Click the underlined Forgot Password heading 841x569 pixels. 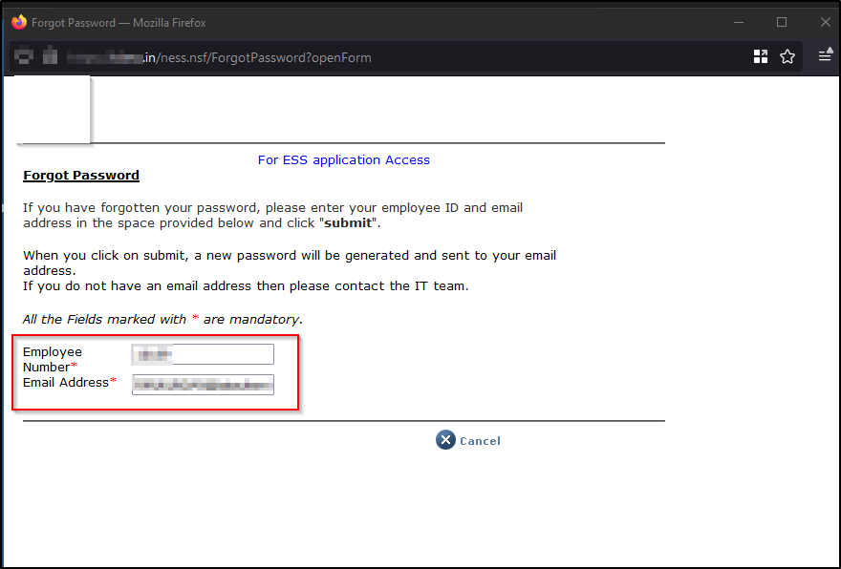click(81, 176)
